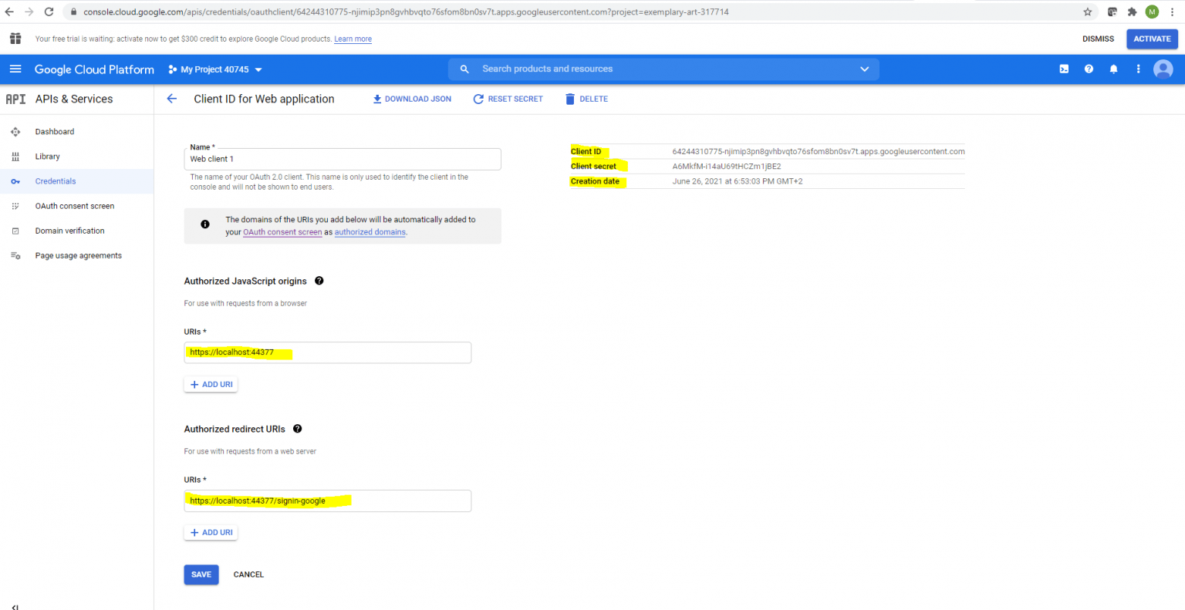Bookmark this page with the star icon
1185x610 pixels.
tap(1087, 12)
